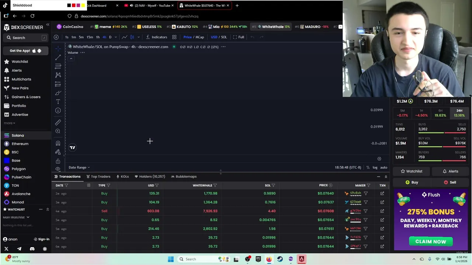The width and height of the screenshot is (472, 265).
Task: Select the Ethereum chain
Action: point(20,144)
